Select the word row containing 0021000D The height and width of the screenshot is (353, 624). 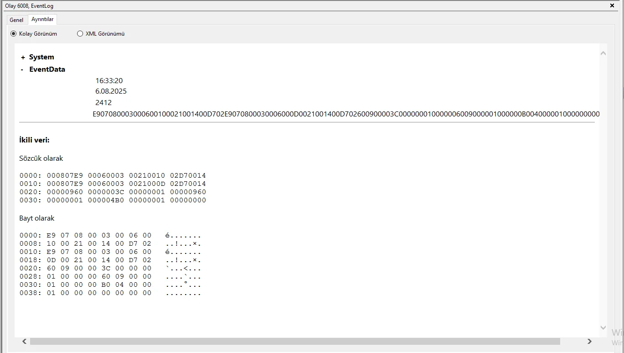point(113,184)
